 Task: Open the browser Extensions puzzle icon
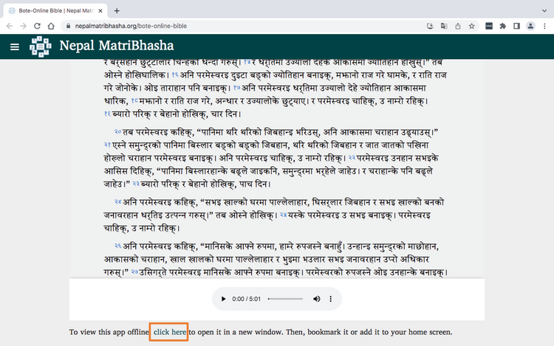click(502, 26)
